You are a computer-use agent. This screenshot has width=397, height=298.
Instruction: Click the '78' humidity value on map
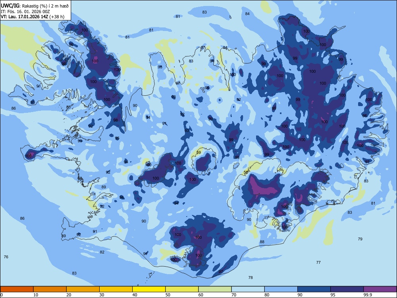251,278
